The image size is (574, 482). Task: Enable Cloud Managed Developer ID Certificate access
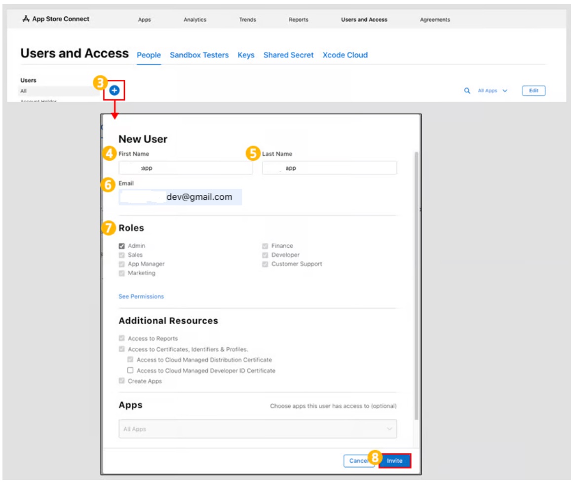pos(130,371)
